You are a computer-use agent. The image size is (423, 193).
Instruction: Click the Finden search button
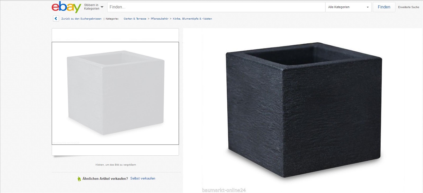384,7
